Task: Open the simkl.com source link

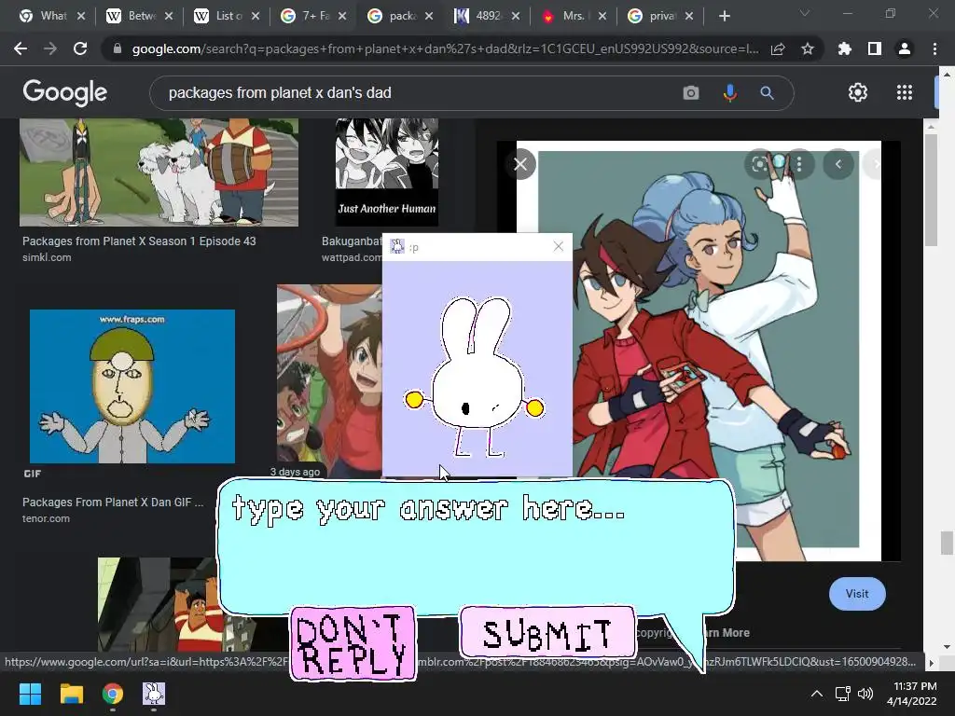Action: [47, 257]
